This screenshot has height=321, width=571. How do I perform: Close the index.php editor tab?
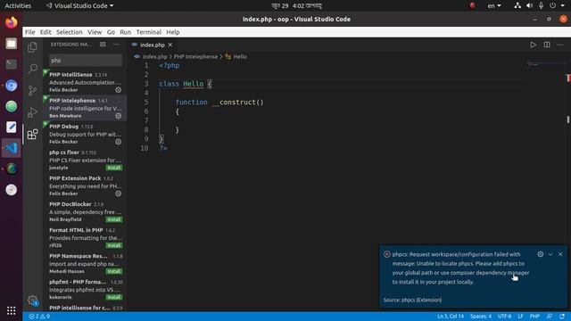pyautogui.click(x=170, y=45)
